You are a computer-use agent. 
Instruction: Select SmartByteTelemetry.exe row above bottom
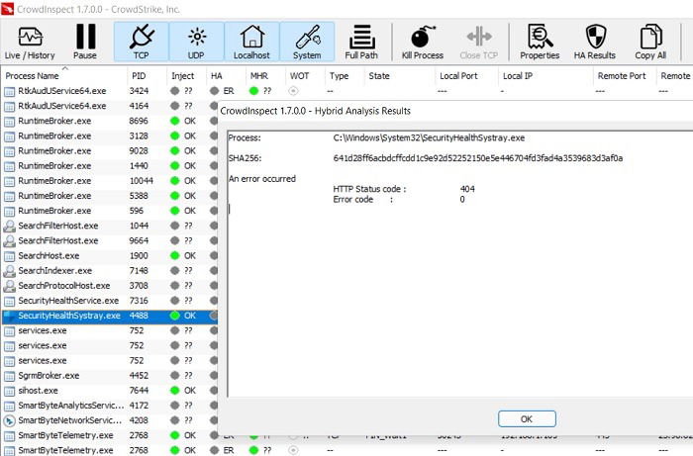point(110,435)
